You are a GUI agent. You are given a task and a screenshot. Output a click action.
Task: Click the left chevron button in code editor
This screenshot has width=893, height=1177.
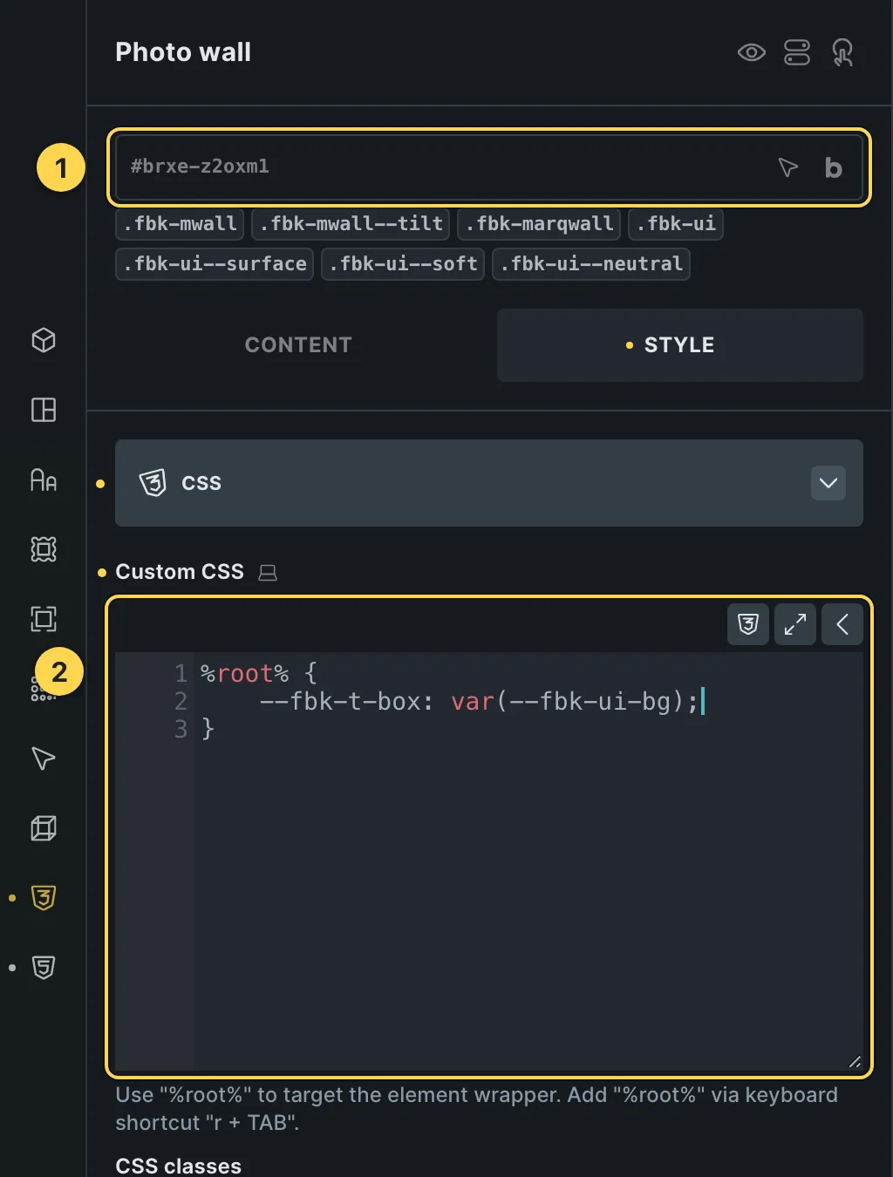pos(842,624)
